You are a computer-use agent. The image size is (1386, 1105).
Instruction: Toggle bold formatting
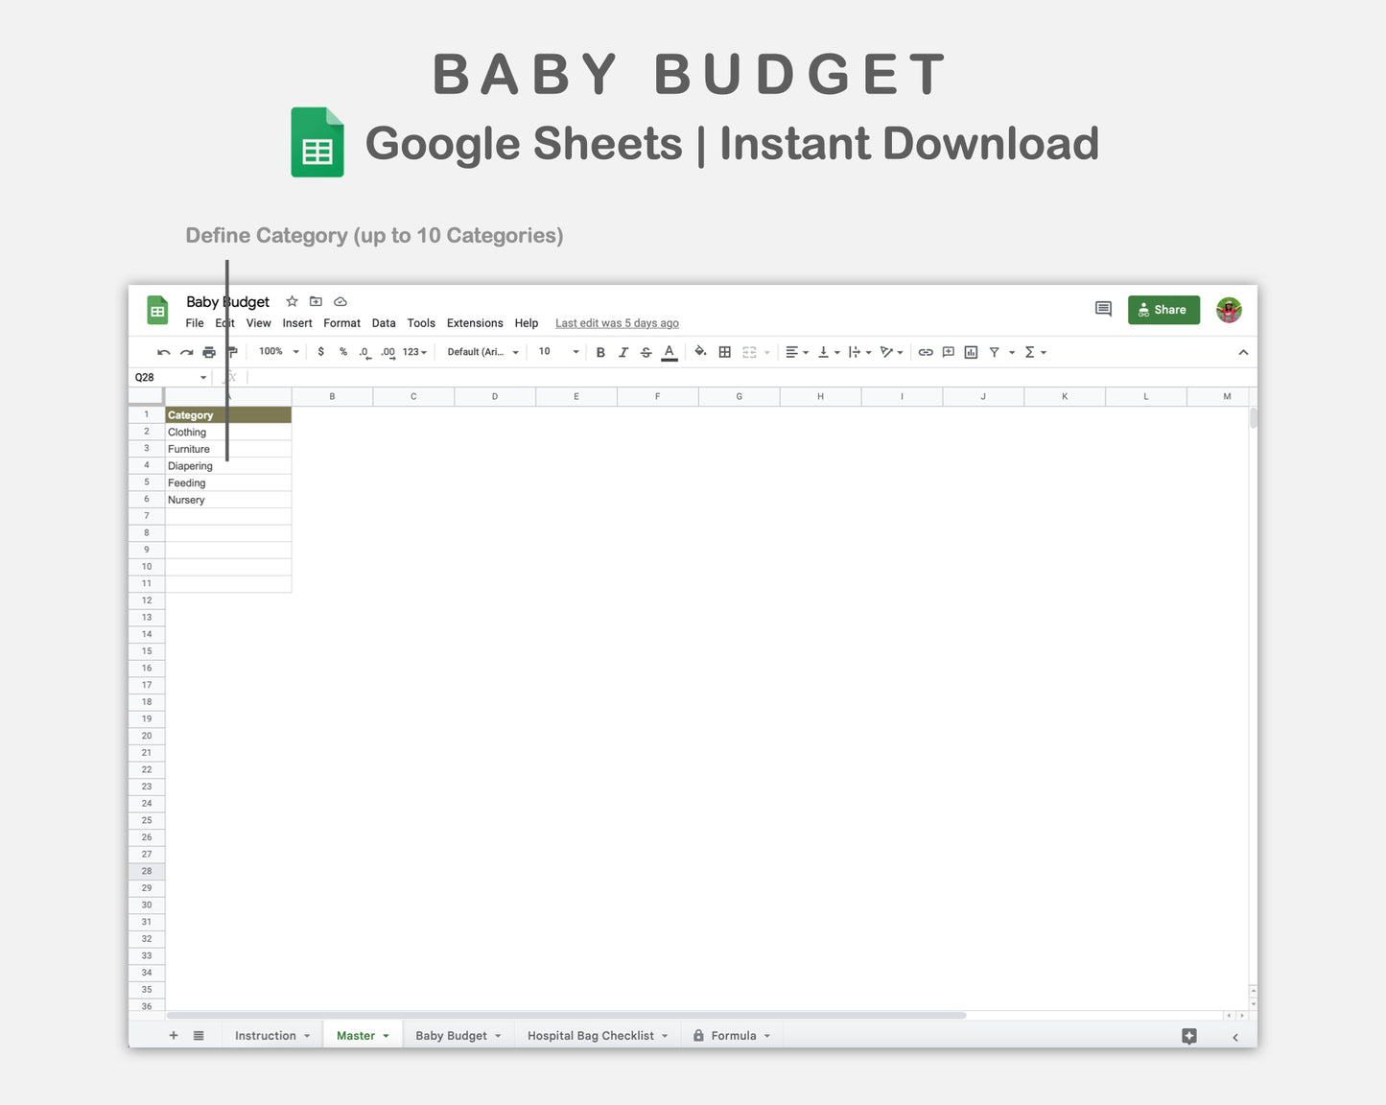click(600, 351)
